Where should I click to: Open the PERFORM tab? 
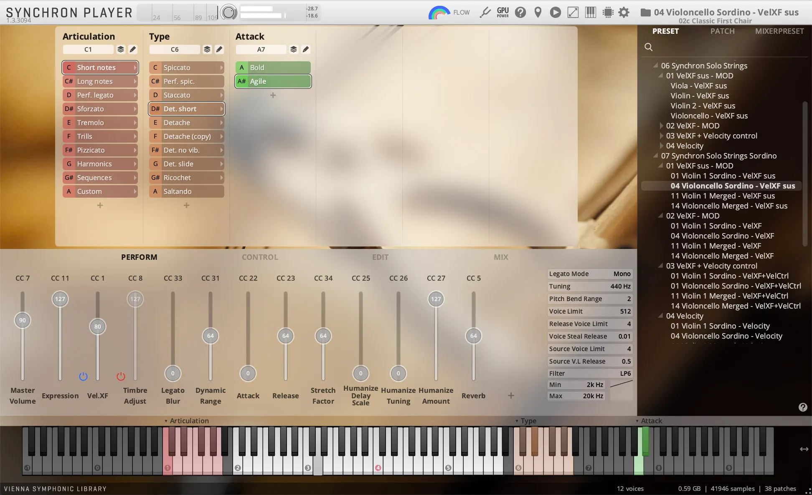coord(139,257)
